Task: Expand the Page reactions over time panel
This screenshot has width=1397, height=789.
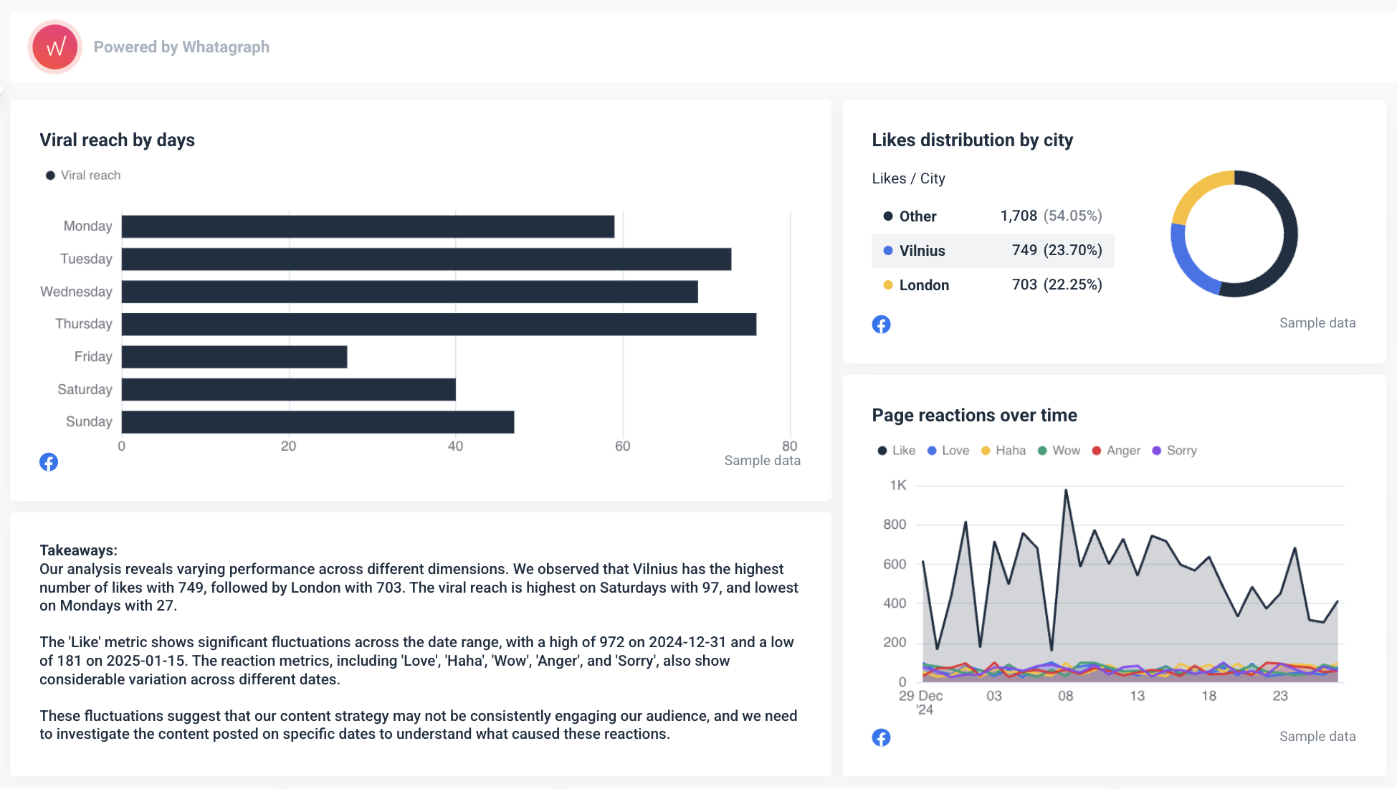Action: (974, 415)
